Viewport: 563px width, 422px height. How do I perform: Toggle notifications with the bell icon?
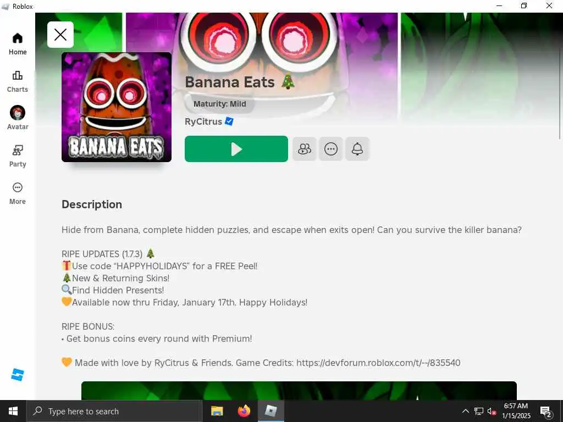[357, 149]
